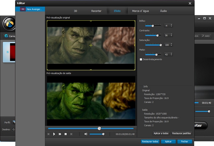Fast forward the preview playback
Image resolution: width=214 pixels, height=146 pixels.
click(x=60, y=134)
